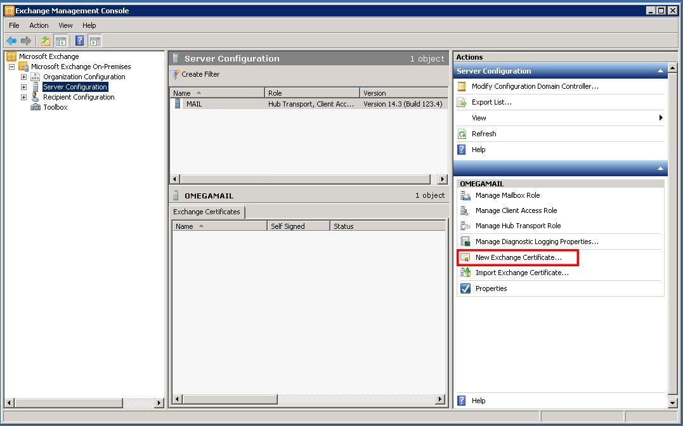Sort servers by Version column header
Image resolution: width=683 pixels, height=426 pixels.
(x=404, y=93)
